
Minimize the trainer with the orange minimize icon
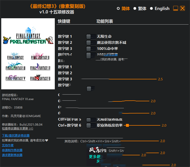tap(176, 8)
